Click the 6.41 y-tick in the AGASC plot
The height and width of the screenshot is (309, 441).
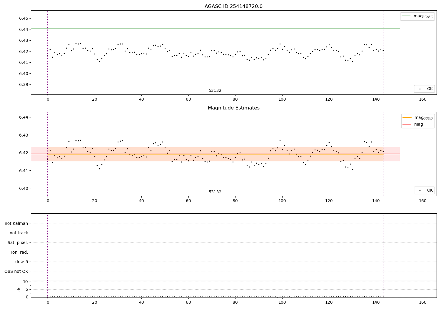[24, 62]
